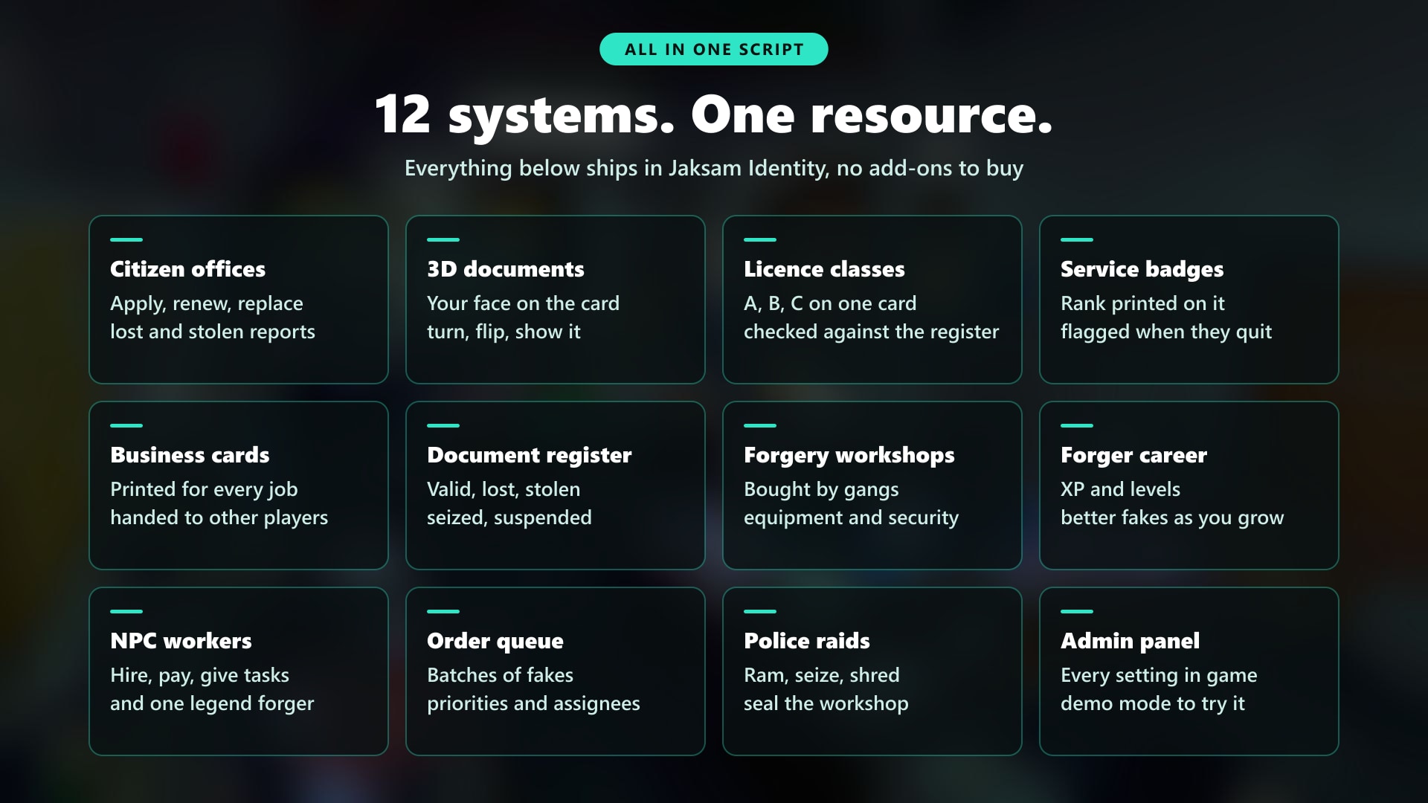Select 'Printed for every job' text
1428x803 pixels.
tap(204, 489)
